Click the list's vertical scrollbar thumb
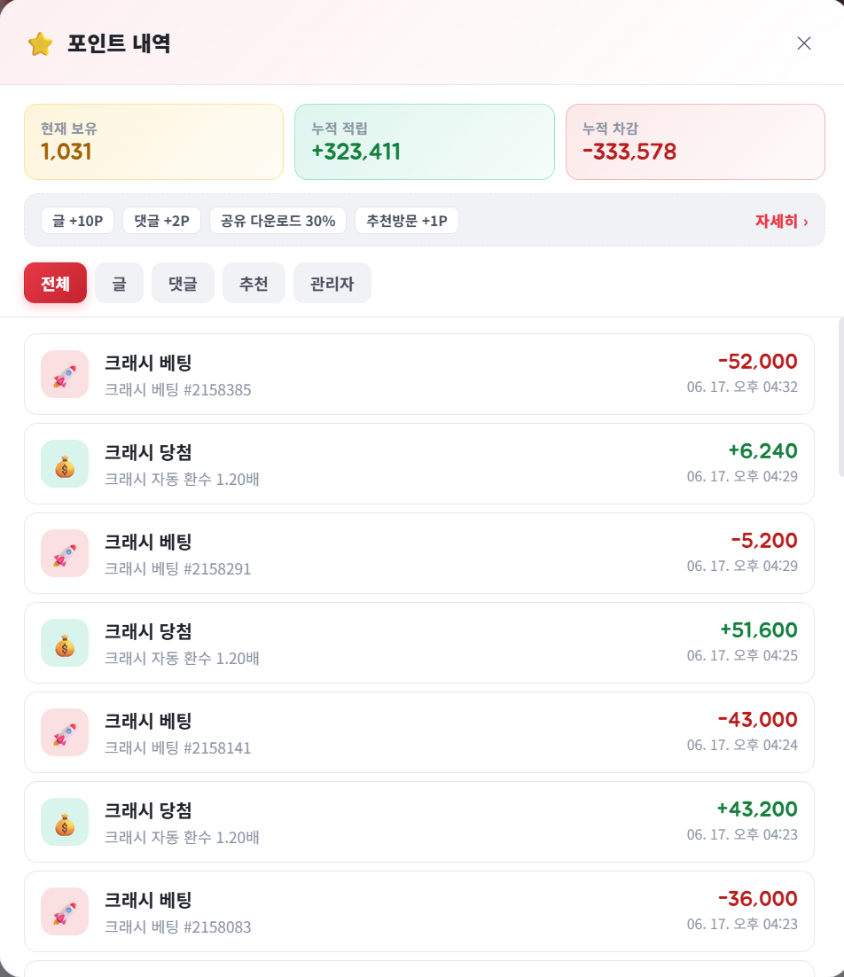The height and width of the screenshot is (977, 844). click(840, 397)
